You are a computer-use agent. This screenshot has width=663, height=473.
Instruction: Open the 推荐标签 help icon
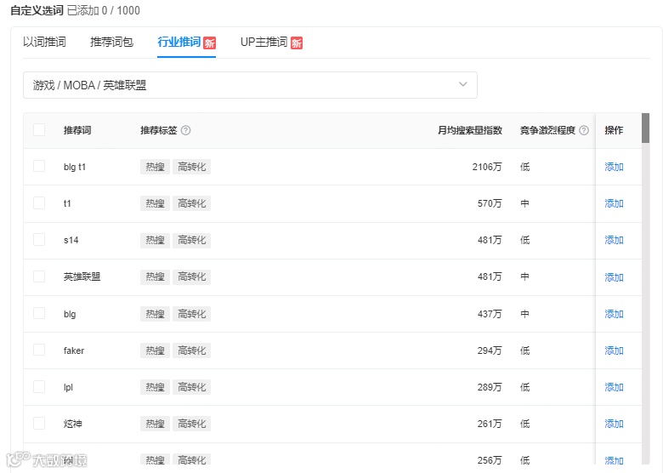click(x=185, y=130)
